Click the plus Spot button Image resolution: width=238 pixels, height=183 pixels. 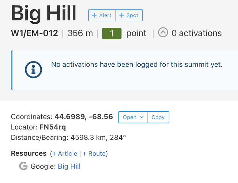coord(129,15)
